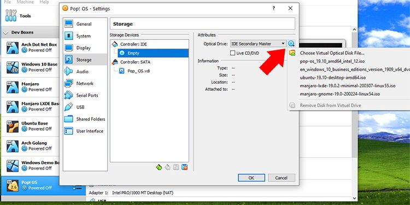
Task: Select the USB settings category
Action: point(85,107)
